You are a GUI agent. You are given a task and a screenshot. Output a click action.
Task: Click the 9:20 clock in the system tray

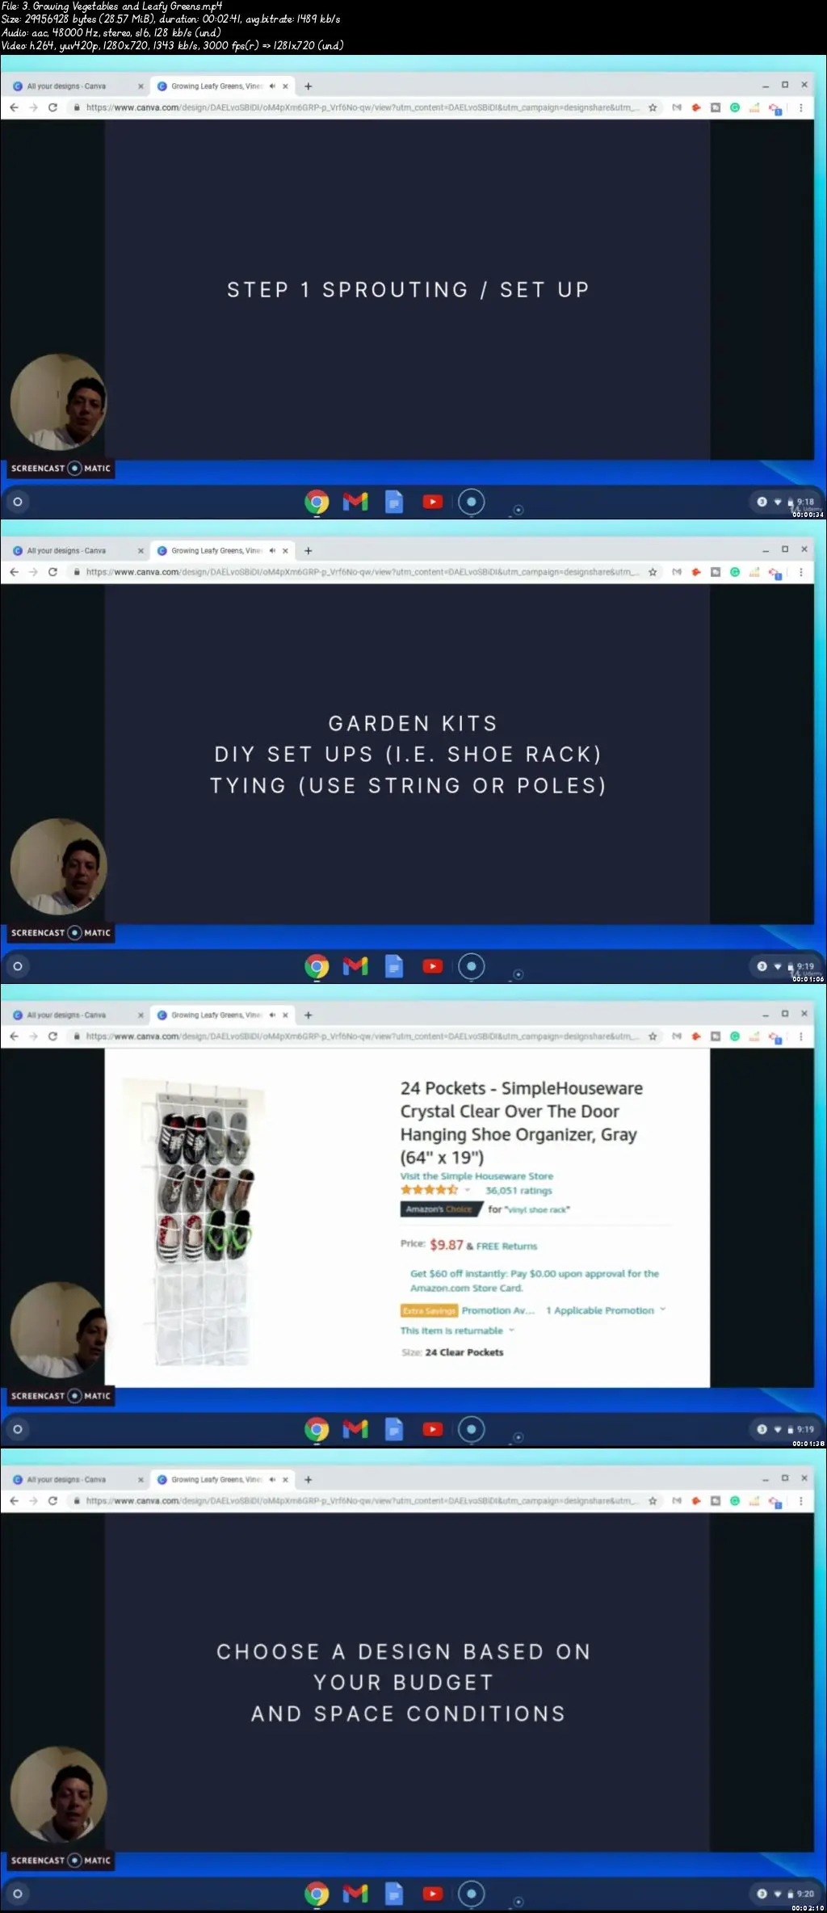(x=805, y=1894)
